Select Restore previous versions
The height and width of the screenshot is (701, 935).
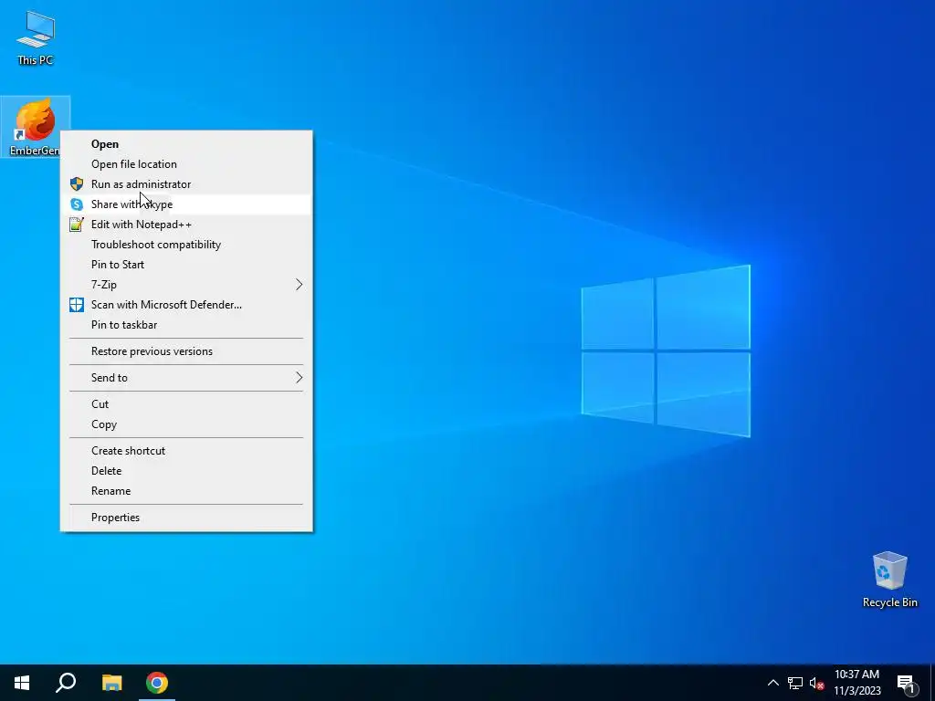point(186,351)
